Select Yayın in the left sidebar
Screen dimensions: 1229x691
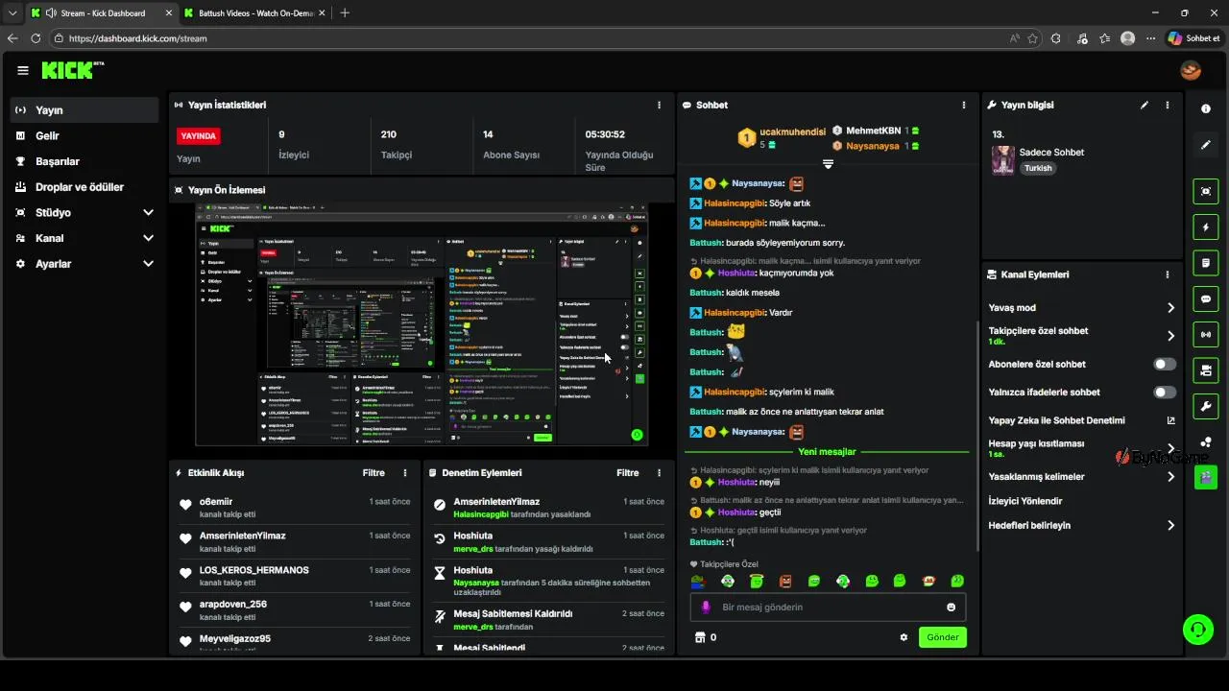pos(84,110)
